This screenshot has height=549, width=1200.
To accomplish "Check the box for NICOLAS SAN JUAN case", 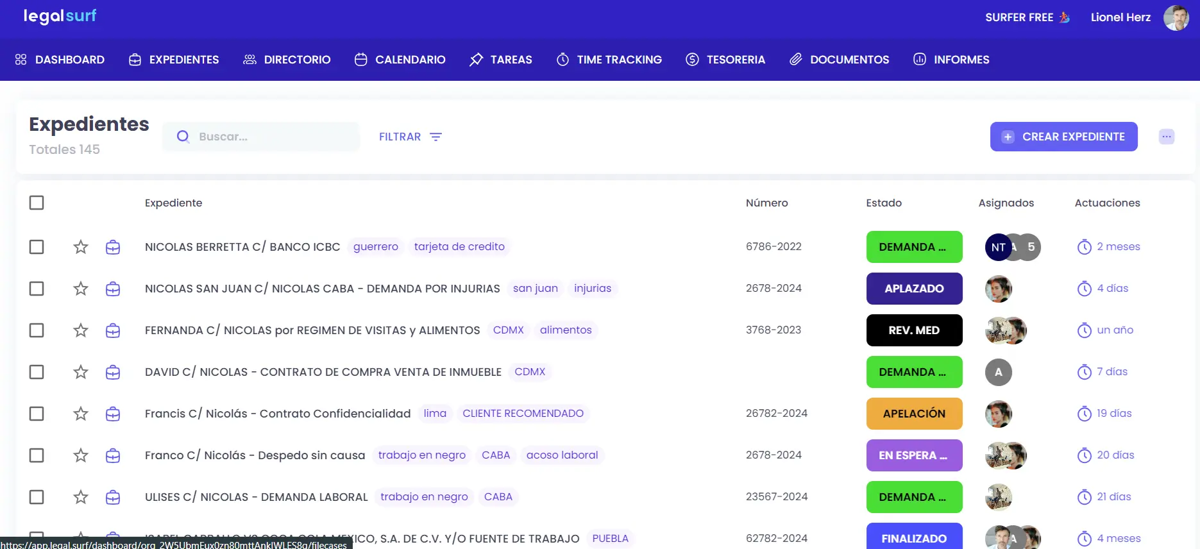I will (37, 289).
